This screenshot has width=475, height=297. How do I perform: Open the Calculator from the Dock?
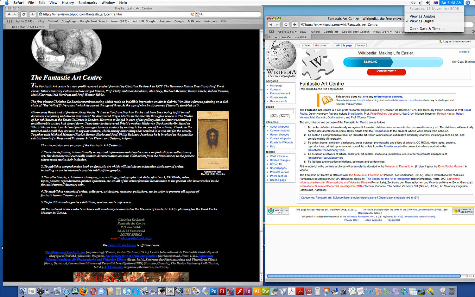click(118, 291)
